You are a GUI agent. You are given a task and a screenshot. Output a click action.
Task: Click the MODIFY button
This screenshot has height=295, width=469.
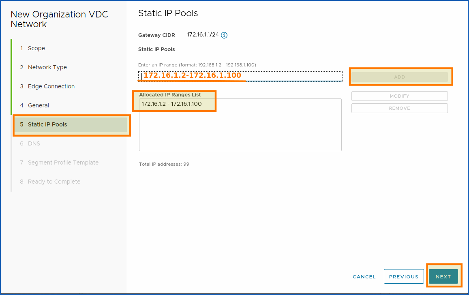[x=399, y=96]
